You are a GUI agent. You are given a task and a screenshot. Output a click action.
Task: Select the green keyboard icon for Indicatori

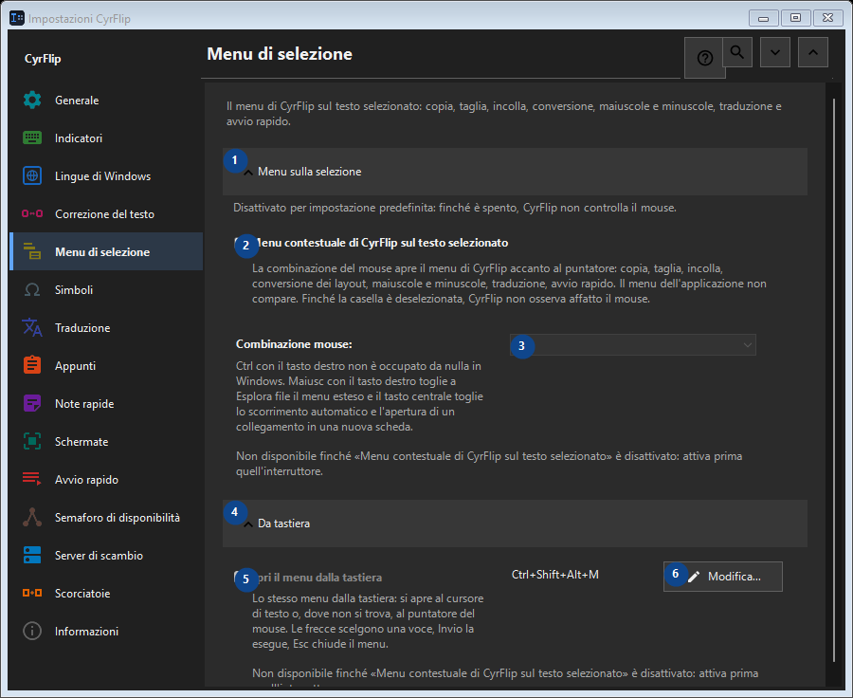(x=32, y=138)
